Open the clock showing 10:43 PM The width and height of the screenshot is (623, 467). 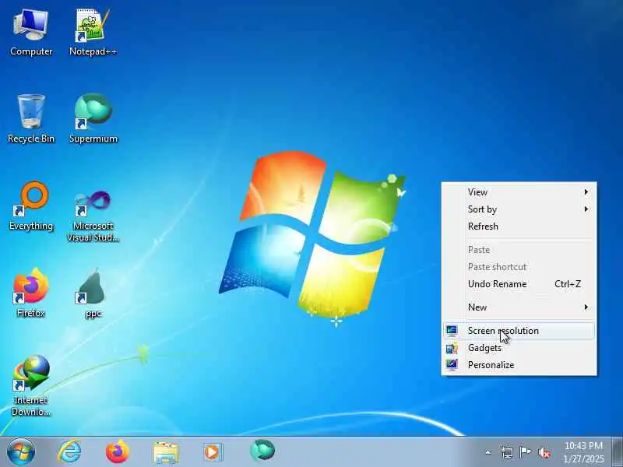583,452
